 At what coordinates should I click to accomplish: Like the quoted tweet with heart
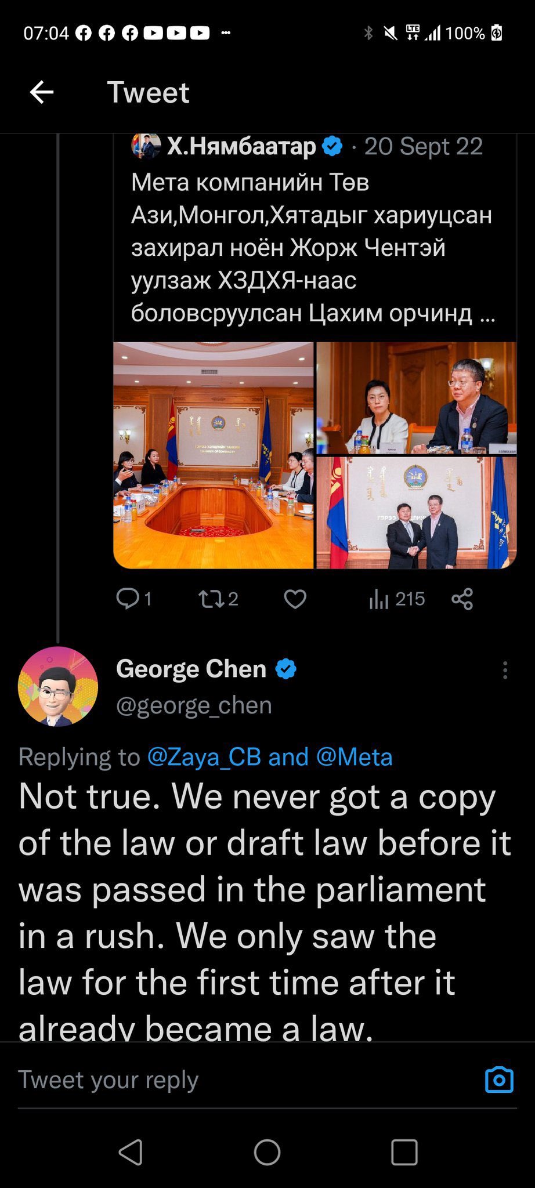295,599
